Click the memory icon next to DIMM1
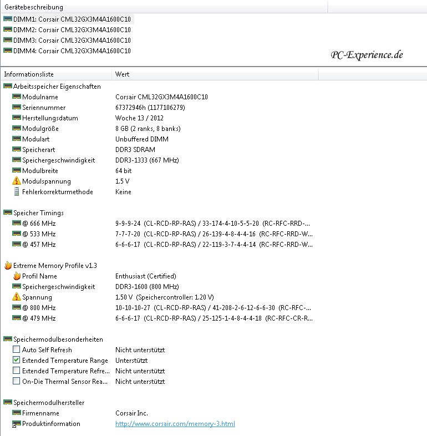This screenshot has width=427, height=436. pos(8,19)
